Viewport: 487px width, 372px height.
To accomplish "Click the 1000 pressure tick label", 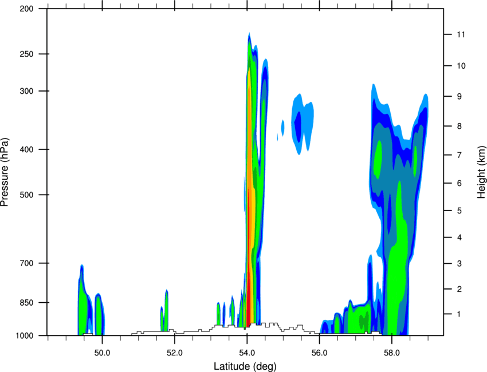I will [25, 336].
